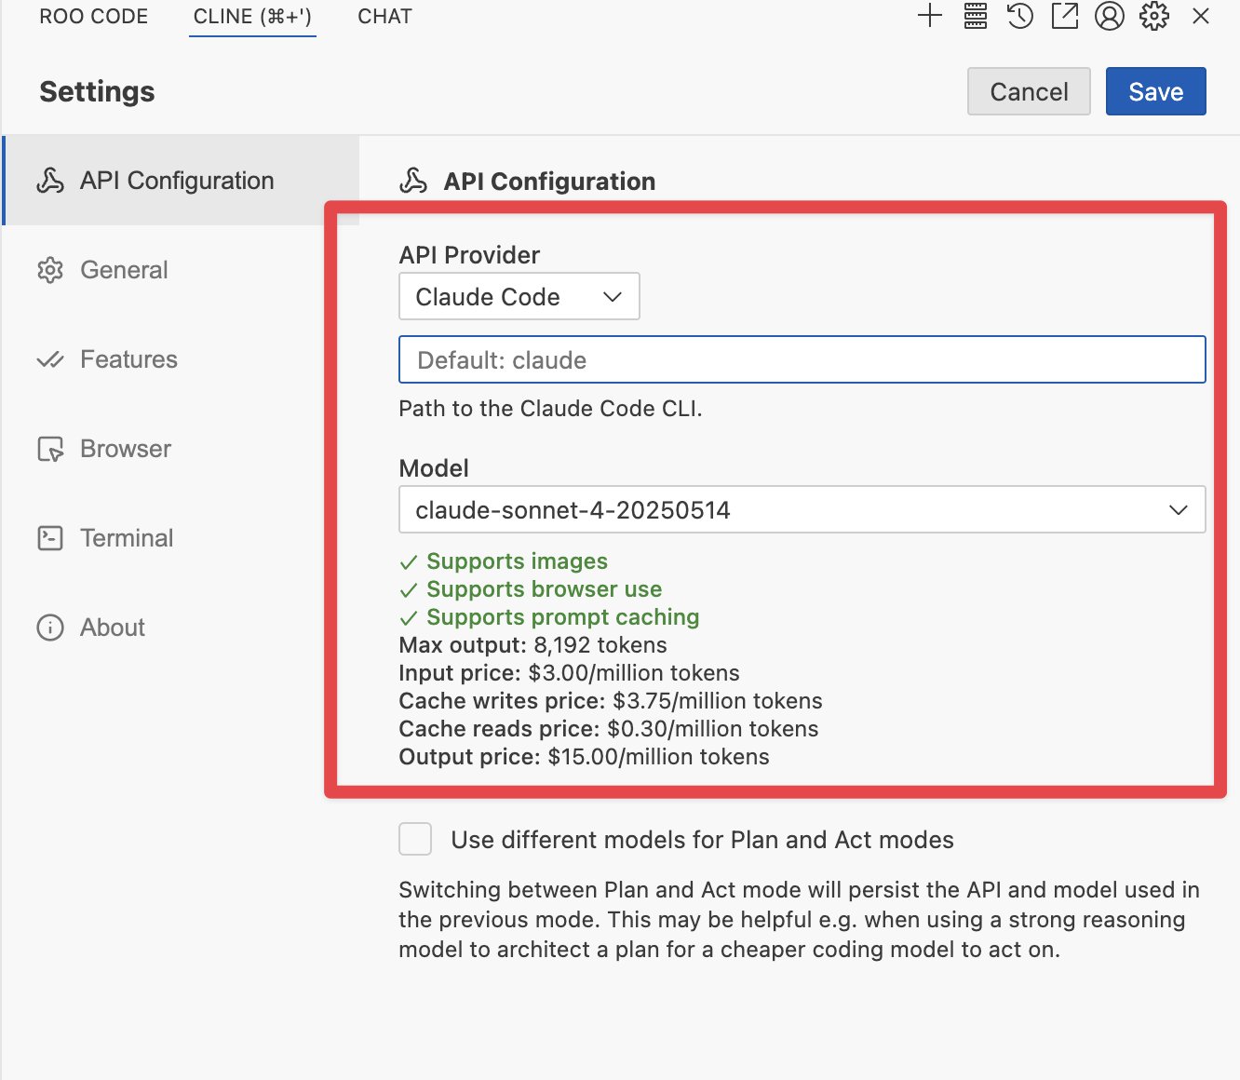Select the CLINE tab
This screenshot has width=1240, height=1080.
tap(252, 17)
